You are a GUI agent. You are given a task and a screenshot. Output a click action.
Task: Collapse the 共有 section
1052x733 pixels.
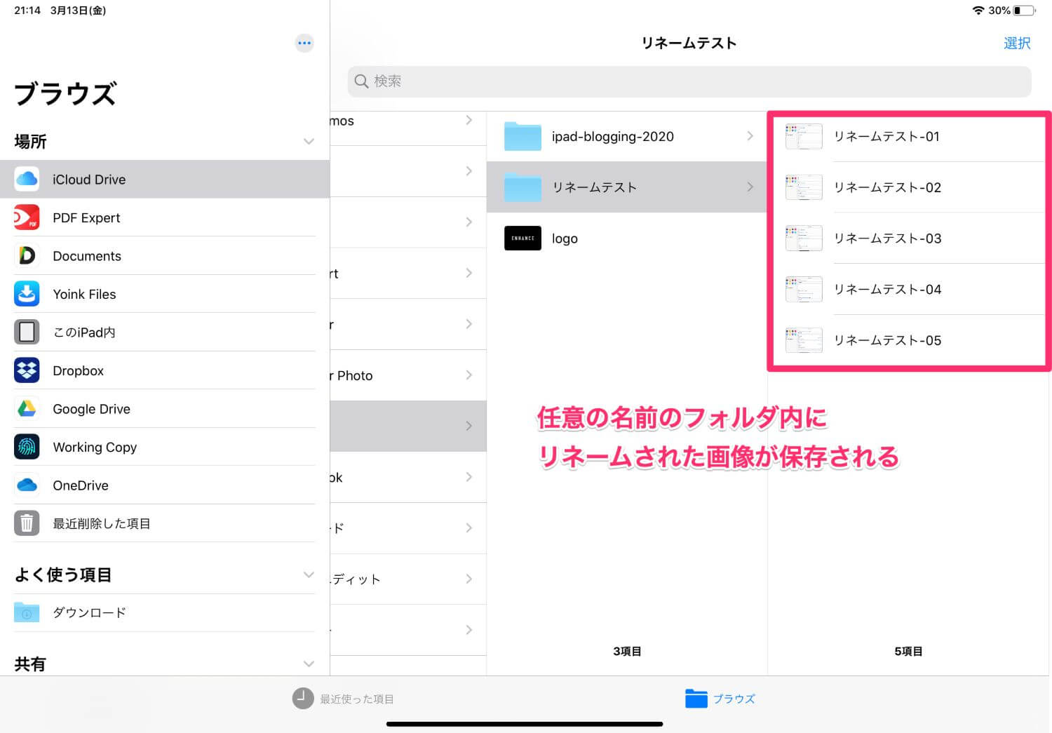[309, 664]
